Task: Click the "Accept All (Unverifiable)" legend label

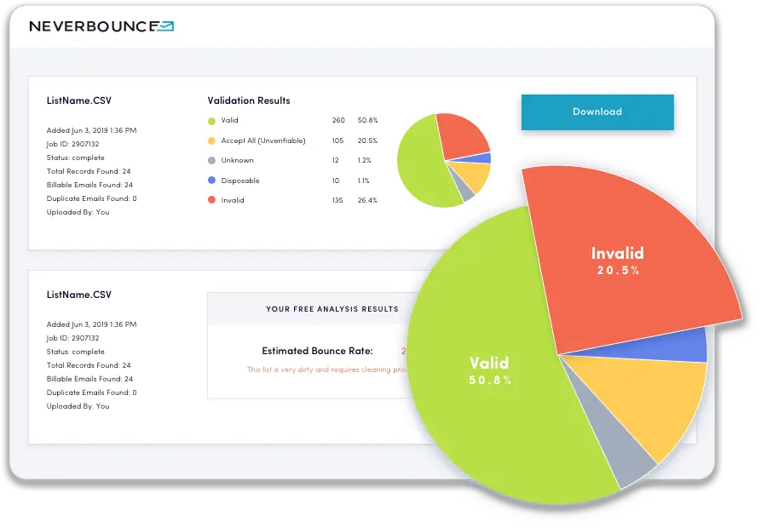Action: tap(263, 140)
